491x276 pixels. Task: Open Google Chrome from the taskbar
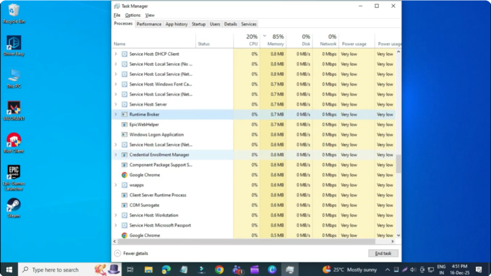coord(219,270)
